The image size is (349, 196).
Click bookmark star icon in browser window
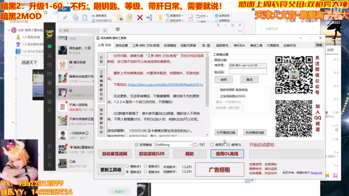46,13
